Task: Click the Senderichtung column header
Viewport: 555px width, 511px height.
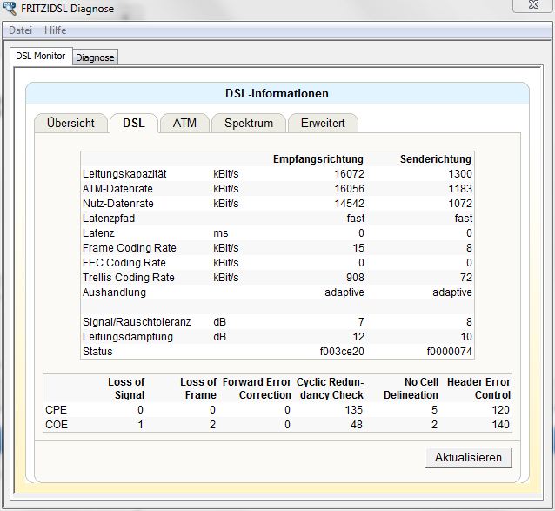Action: pos(436,159)
